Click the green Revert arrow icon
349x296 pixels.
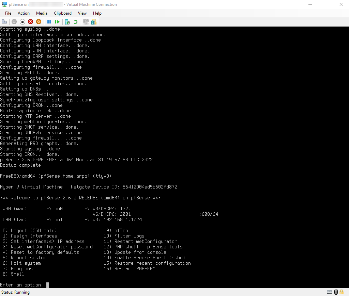click(76, 22)
